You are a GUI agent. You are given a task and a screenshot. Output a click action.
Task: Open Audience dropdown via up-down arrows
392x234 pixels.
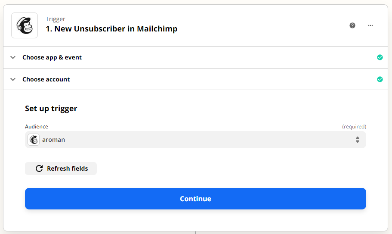click(358, 140)
